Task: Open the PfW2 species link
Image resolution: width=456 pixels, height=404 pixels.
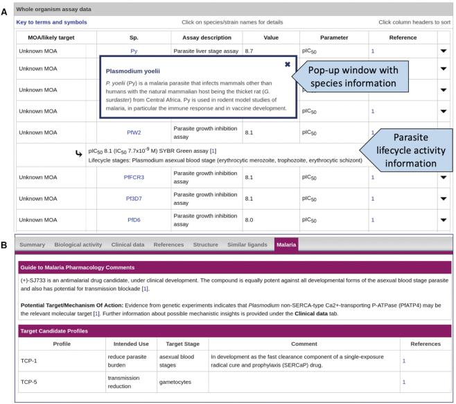Action: tap(134, 131)
